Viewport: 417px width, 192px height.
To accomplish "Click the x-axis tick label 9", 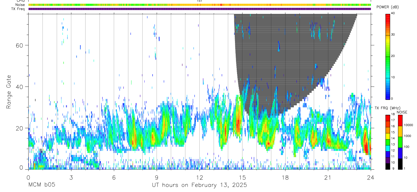I will point(157,177).
